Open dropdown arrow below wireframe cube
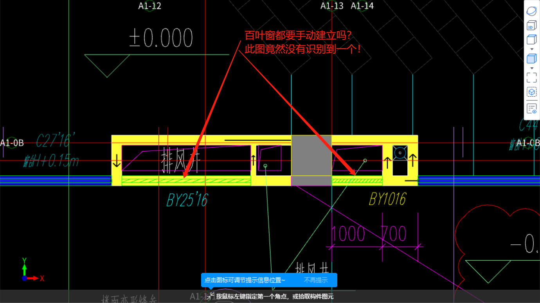The image size is (540, 303). pyautogui.click(x=531, y=49)
